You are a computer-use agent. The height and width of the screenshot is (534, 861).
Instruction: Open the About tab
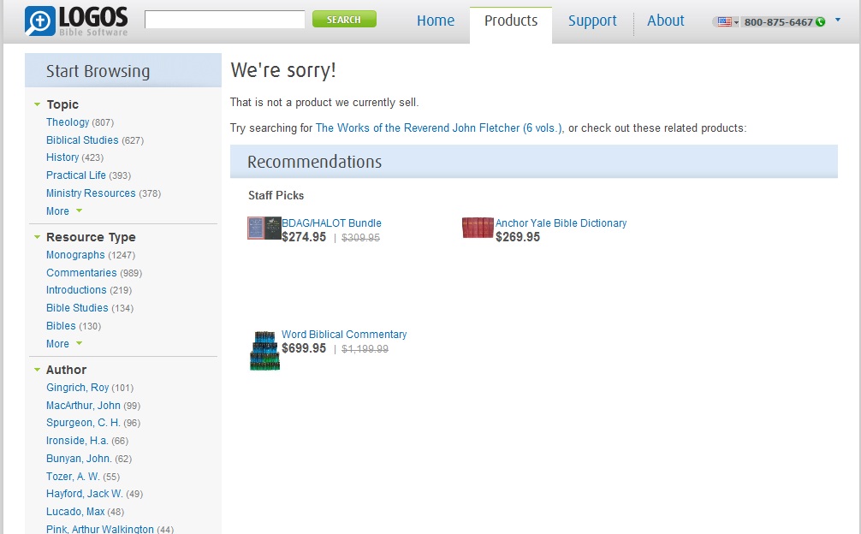[666, 21]
